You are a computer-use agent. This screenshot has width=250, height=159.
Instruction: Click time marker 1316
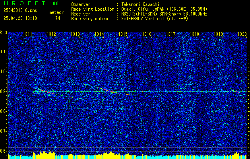point(147,34)
